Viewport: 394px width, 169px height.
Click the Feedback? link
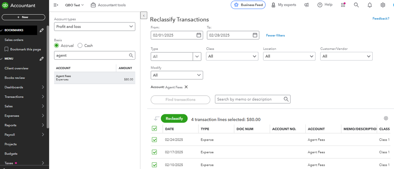[381, 18]
